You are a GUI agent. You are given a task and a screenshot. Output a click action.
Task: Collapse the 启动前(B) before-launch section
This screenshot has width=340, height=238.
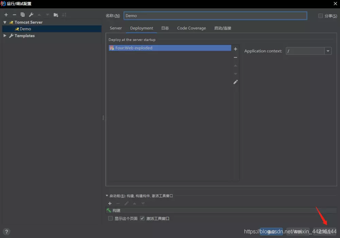click(107, 196)
